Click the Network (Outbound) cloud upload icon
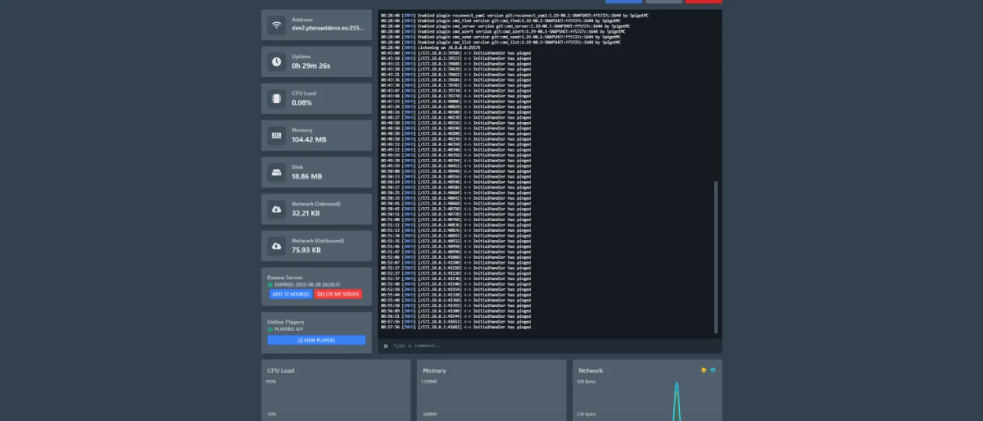 (x=276, y=246)
